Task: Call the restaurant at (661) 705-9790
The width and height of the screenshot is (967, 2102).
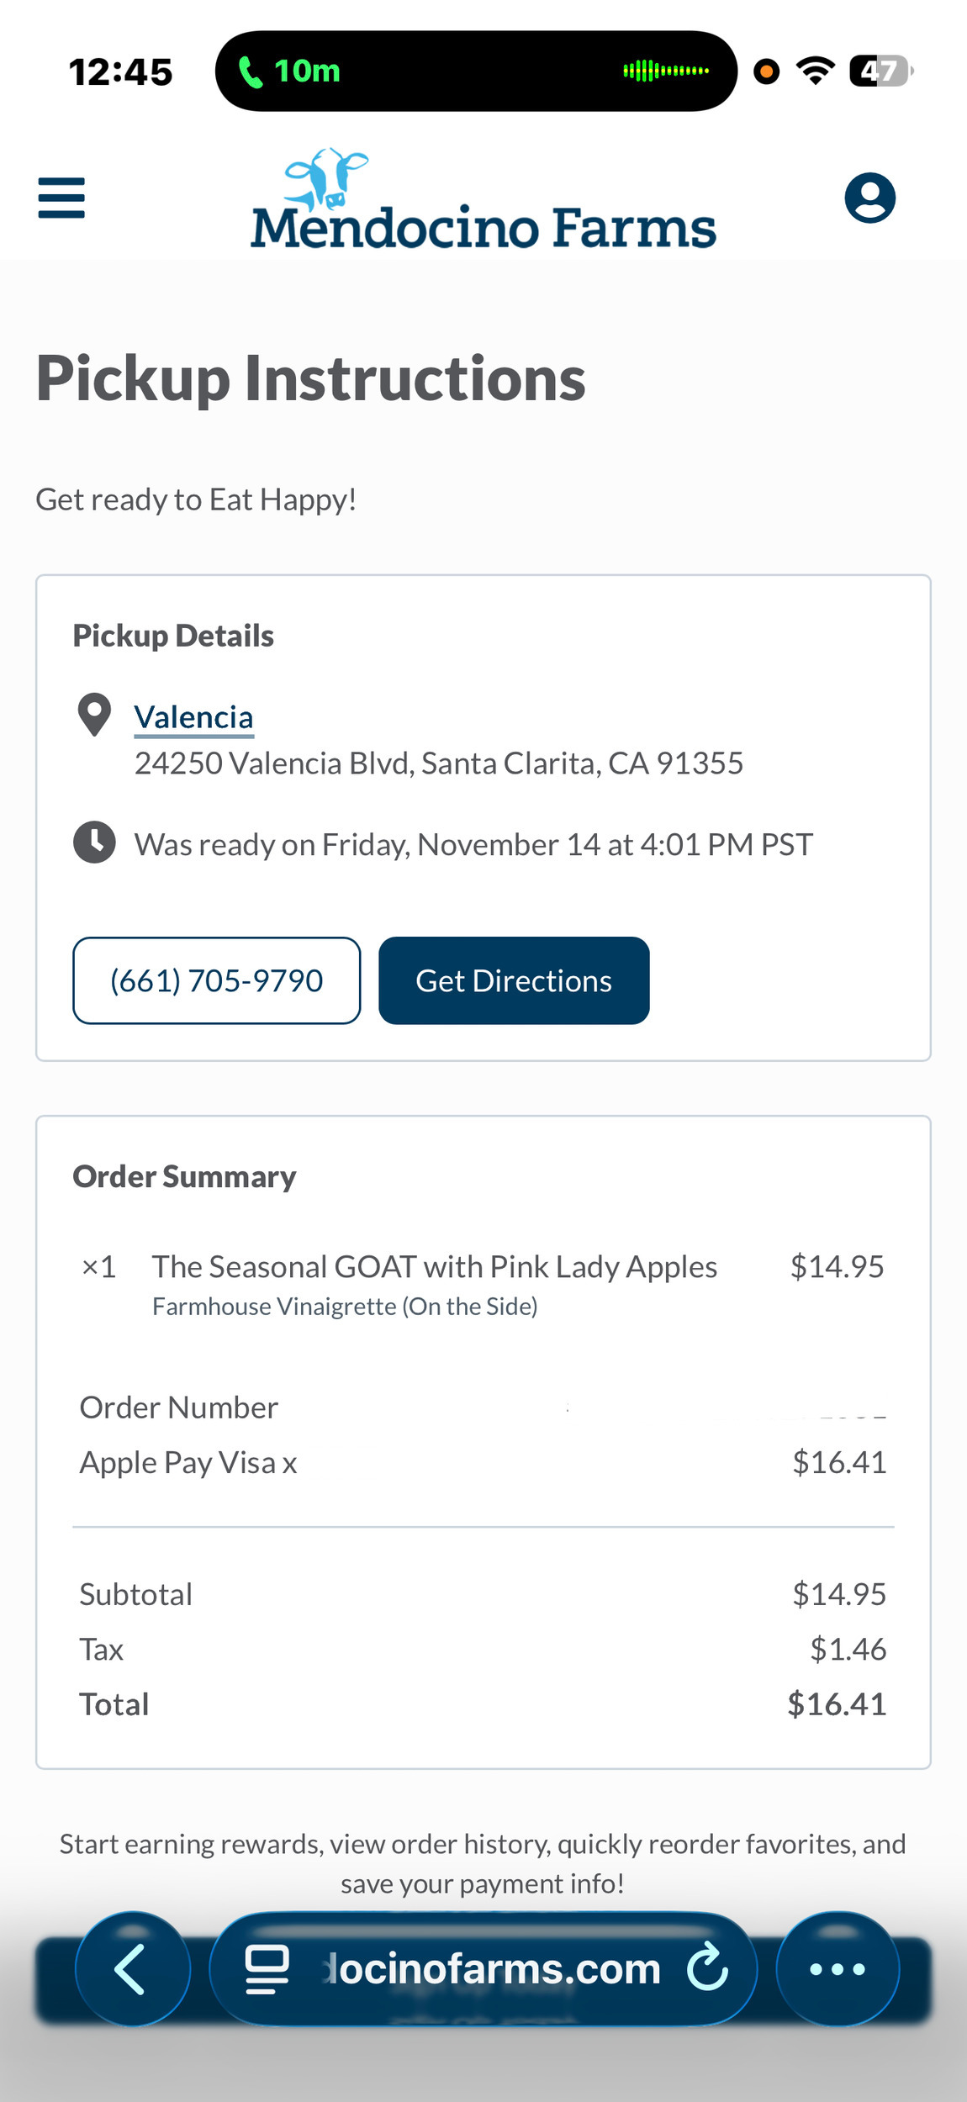Action: pos(217,980)
